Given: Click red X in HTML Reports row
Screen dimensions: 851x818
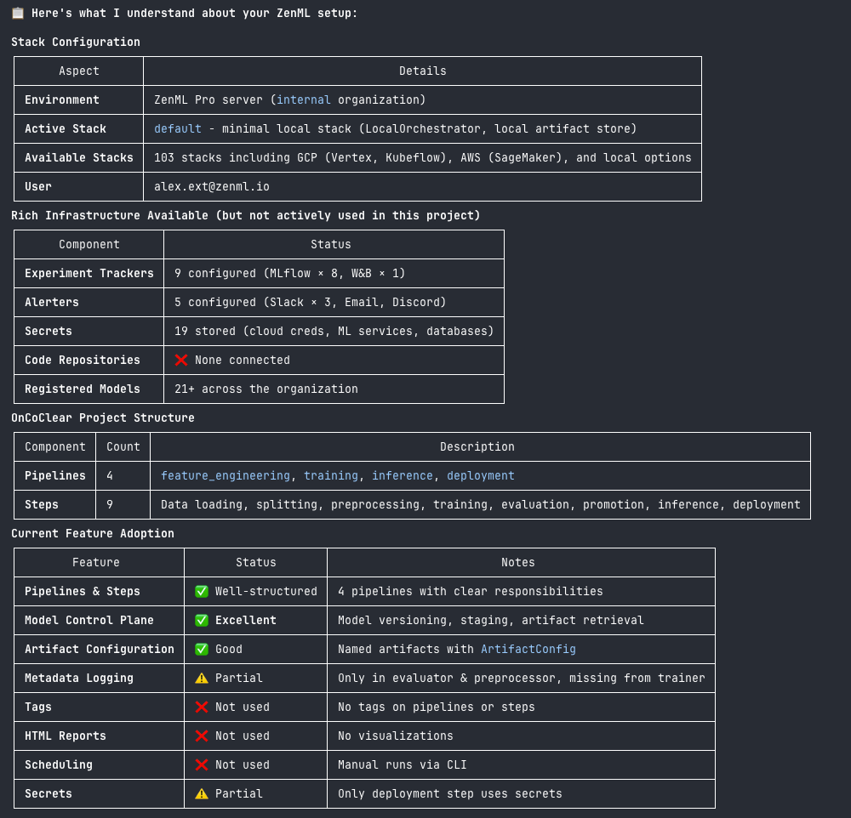Looking at the screenshot, I should [202, 736].
